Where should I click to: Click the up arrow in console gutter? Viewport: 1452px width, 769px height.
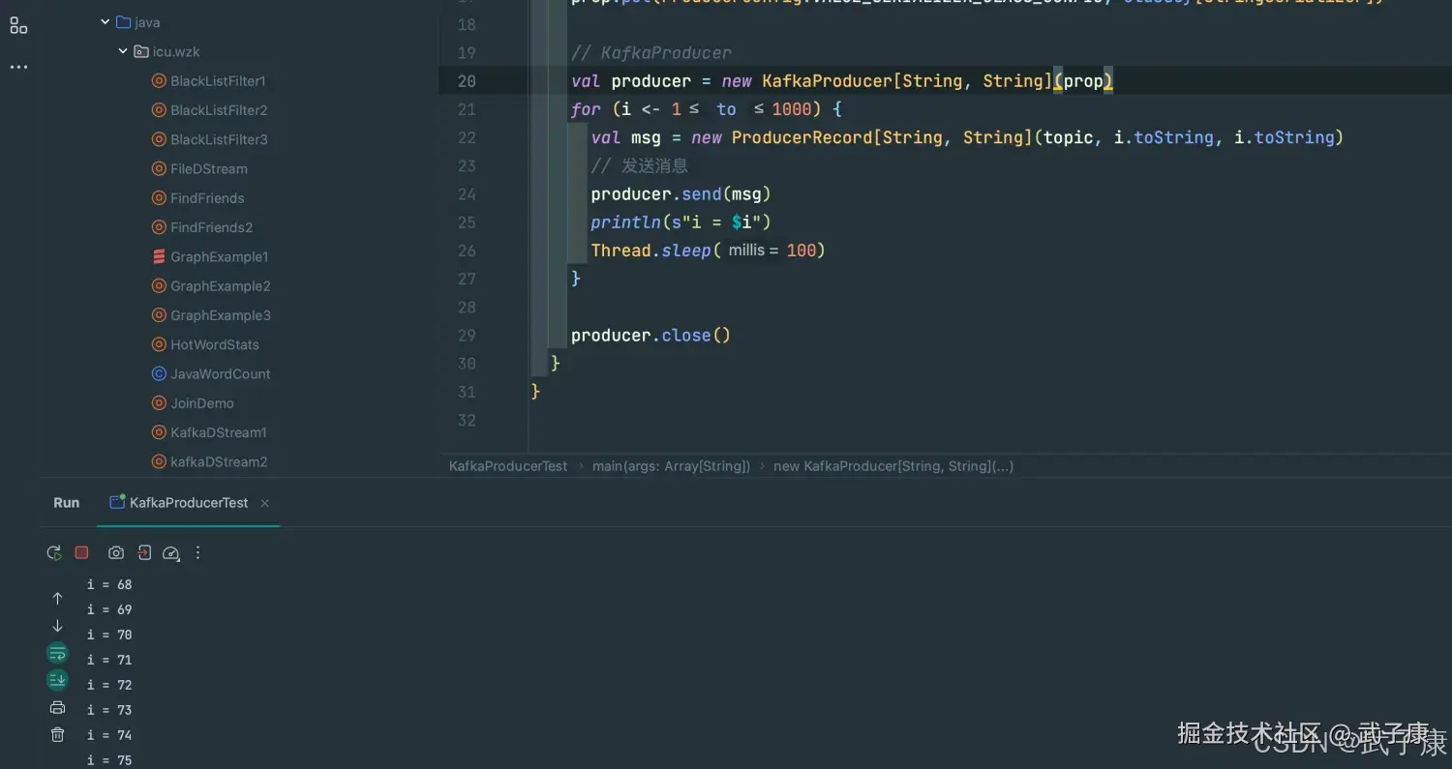pos(57,599)
